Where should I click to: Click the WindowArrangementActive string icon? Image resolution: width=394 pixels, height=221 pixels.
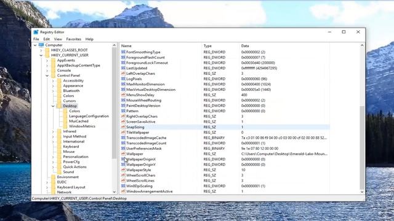(123, 191)
